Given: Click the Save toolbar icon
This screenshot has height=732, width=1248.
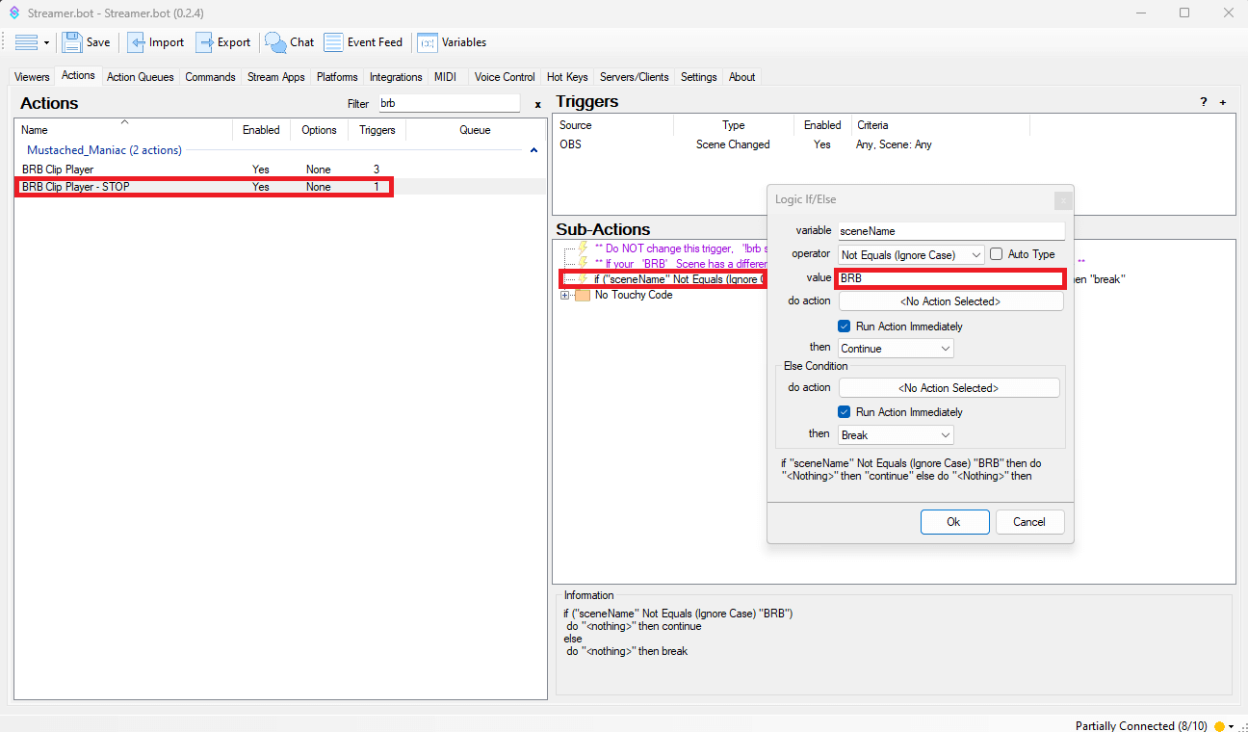Looking at the screenshot, I should pos(73,42).
